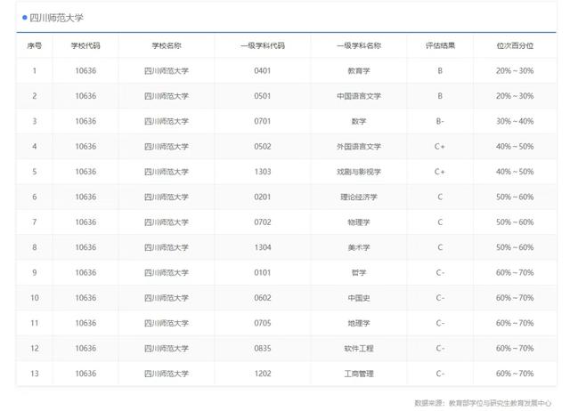Click 40%~50% percentile in 外国语言文学 row
The height and width of the screenshot is (411, 570).
pyautogui.click(x=515, y=146)
